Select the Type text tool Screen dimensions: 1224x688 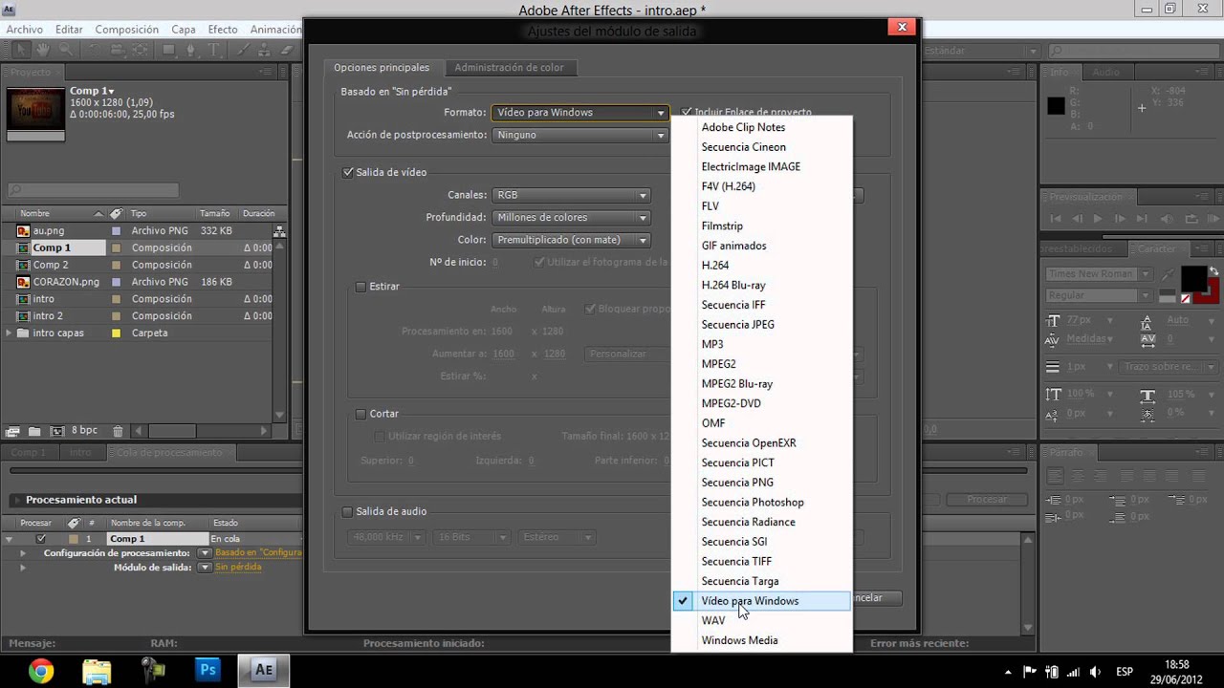pos(214,50)
